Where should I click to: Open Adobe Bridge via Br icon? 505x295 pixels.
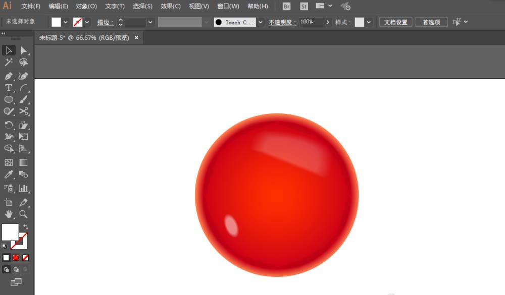[286, 6]
